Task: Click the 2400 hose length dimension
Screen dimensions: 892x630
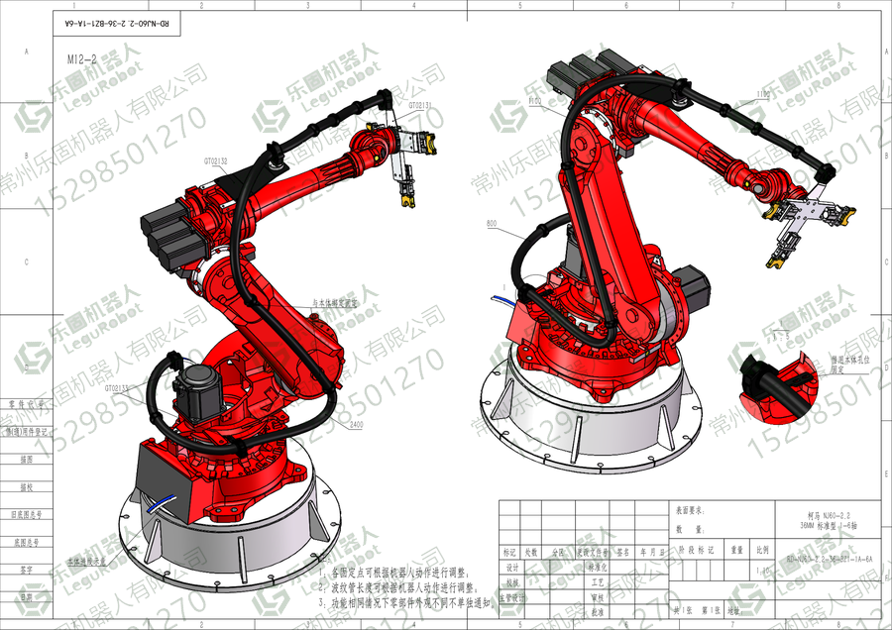Action: [356, 425]
